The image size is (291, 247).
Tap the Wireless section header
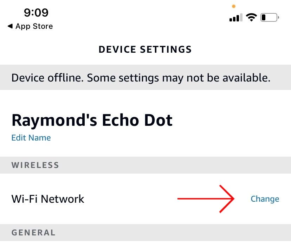pos(35,165)
